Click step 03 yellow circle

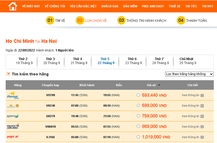coord(121,20)
